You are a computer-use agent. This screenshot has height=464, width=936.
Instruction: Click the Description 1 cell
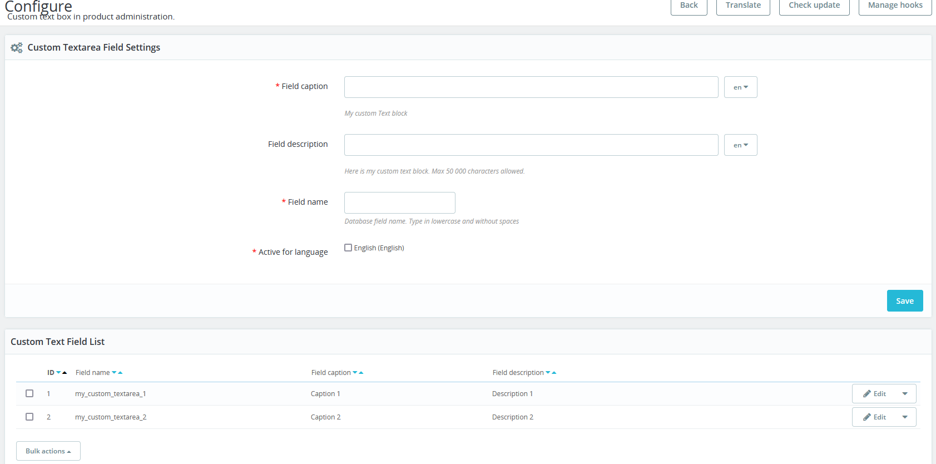pyautogui.click(x=512, y=394)
